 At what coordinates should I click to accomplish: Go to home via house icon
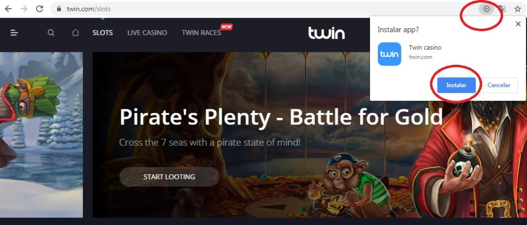pyautogui.click(x=76, y=33)
